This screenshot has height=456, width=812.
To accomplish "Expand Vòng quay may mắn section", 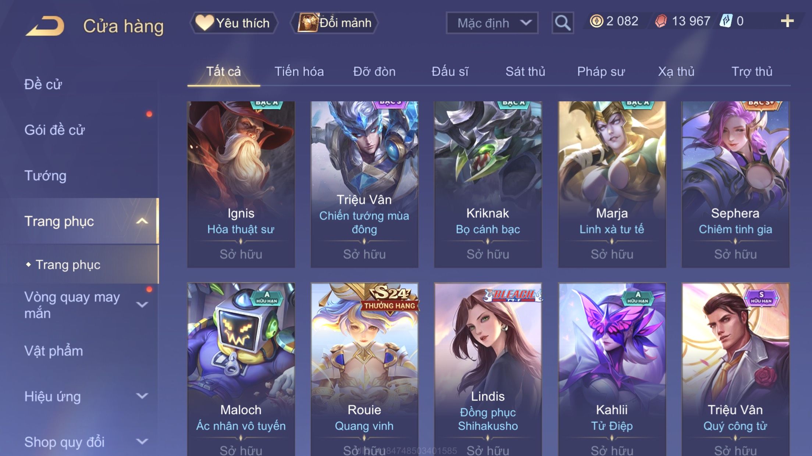I will [142, 305].
